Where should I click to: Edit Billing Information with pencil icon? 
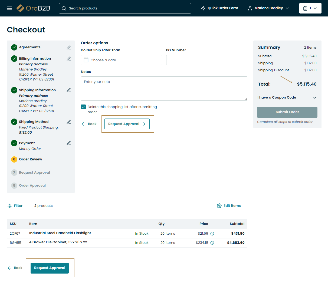69,59
